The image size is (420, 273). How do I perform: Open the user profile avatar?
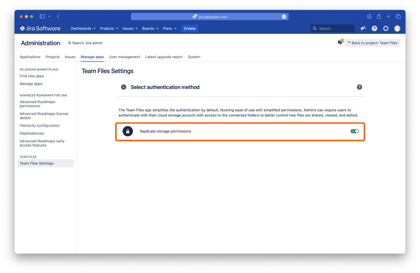pos(397,28)
